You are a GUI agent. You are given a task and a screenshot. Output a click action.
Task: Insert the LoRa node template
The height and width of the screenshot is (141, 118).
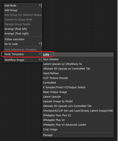tap(78, 55)
